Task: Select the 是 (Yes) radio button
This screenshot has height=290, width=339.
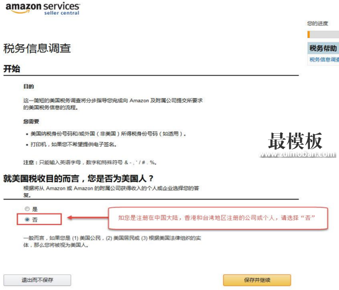Action: (x=27, y=209)
